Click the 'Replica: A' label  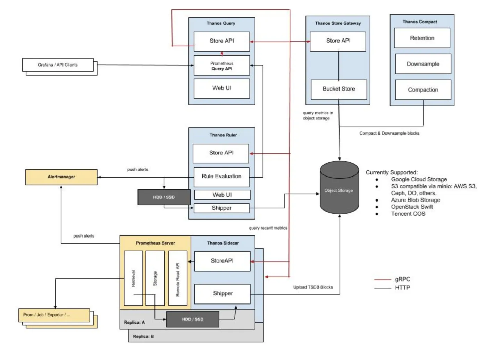134,323
